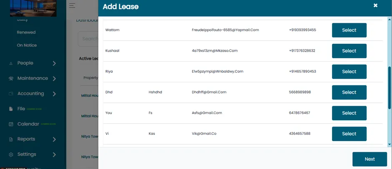Image resolution: width=392 pixels, height=169 pixels.
Task: Close the Add Lease dialog
Action: [x=375, y=5]
